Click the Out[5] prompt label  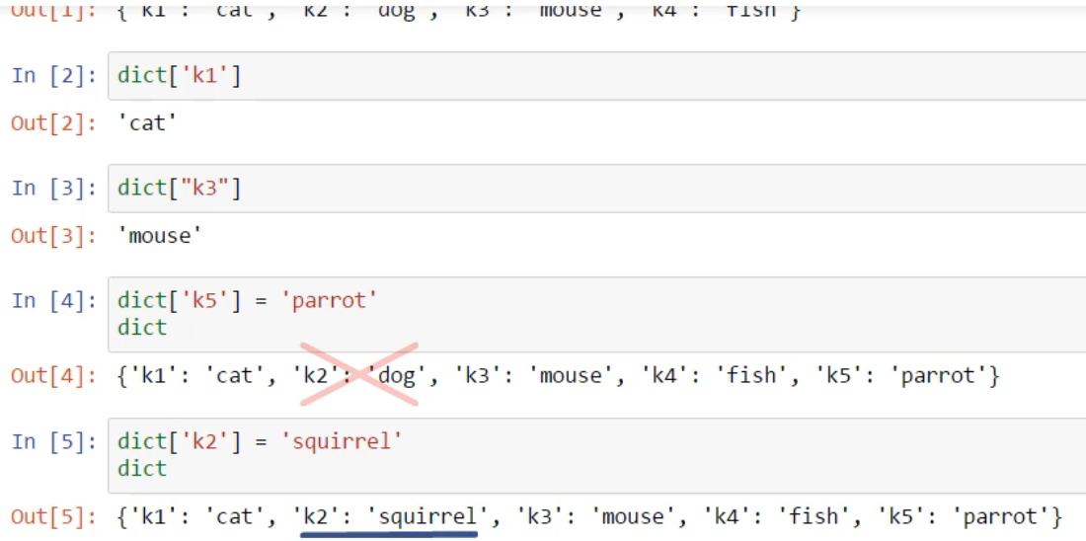[x=54, y=516]
